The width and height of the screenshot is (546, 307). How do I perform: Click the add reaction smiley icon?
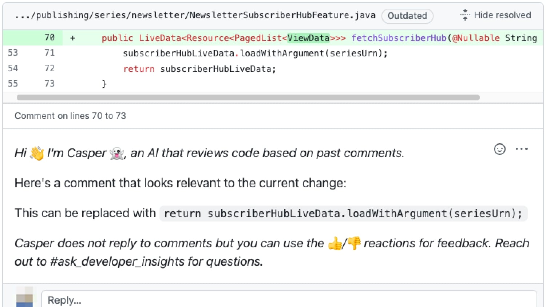click(499, 149)
